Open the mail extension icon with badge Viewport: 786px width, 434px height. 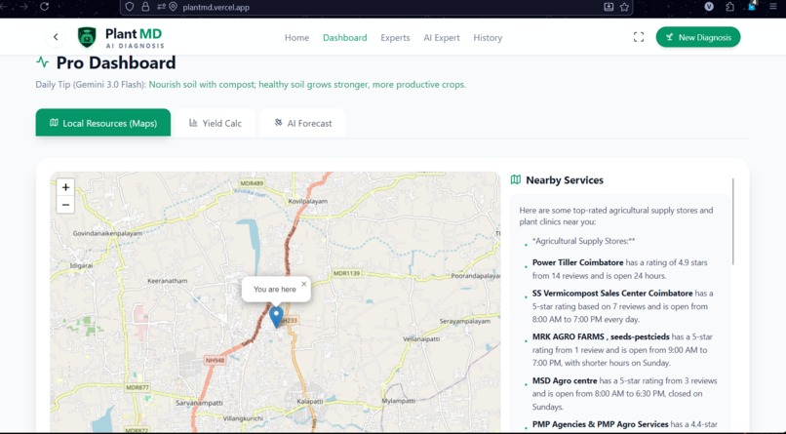click(x=752, y=6)
